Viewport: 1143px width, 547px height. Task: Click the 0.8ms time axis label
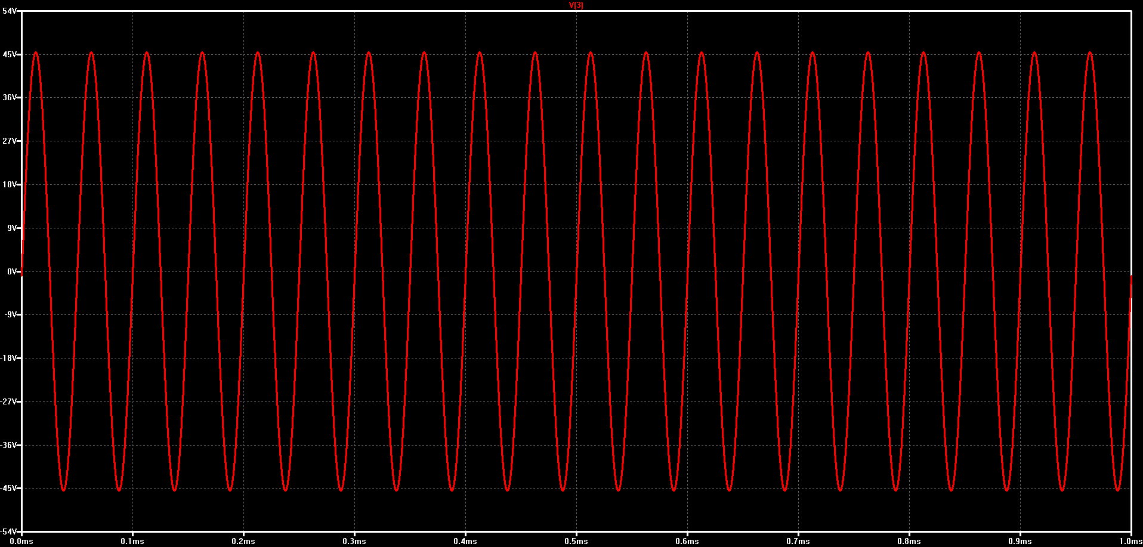909,542
